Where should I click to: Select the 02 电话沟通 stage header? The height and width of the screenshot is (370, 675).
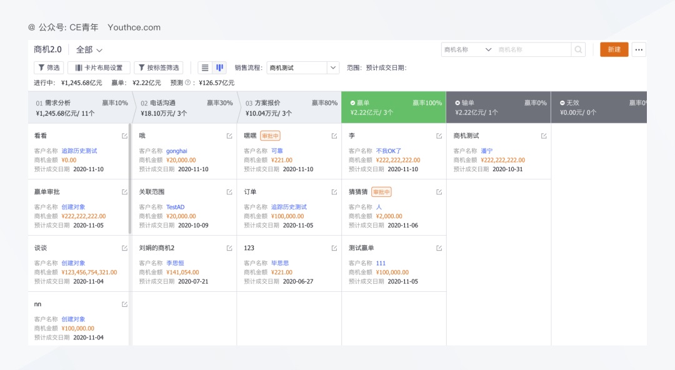185,107
